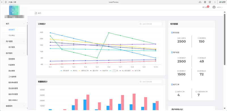Click the page scrollbar up arrow
The height and width of the screenshot is (111, 227).
(224, 12)
